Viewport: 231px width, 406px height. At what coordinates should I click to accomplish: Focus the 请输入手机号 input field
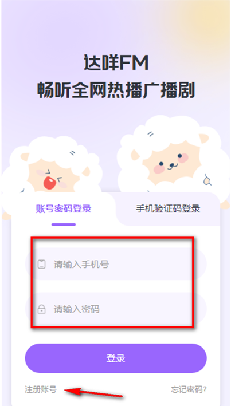[x=116, y=264]
